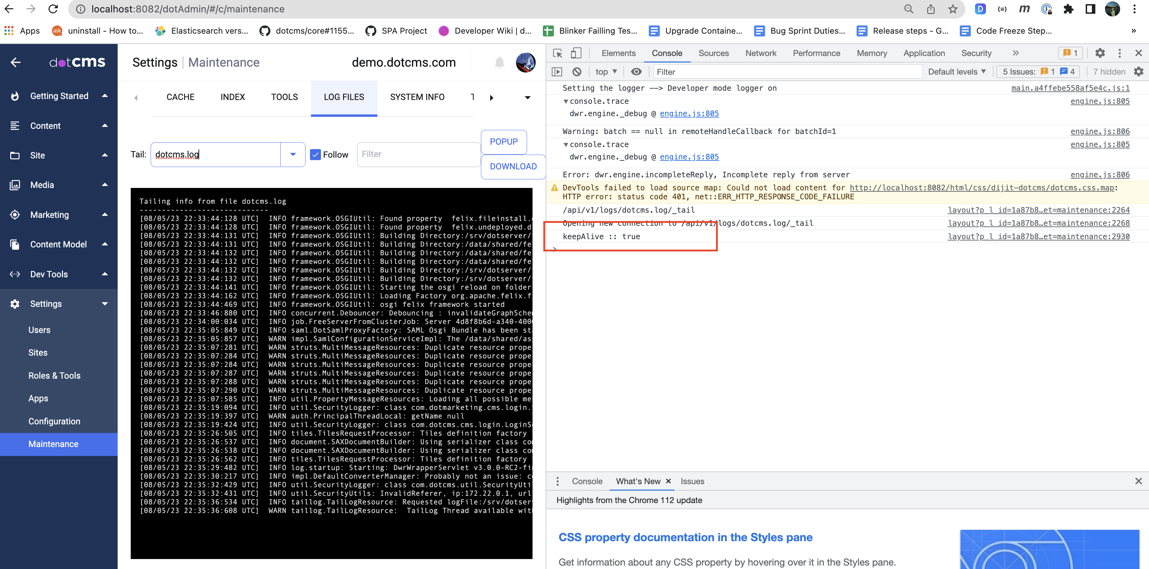Open DevTools settings gear
1149x569 pixels.
coord(1100,53)
